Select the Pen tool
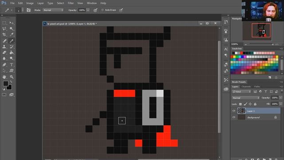The height and width of the screenshot is (160, 284). click(4, 65)
